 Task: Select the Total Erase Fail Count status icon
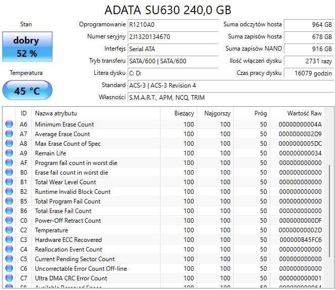click(x=9, y=211)
